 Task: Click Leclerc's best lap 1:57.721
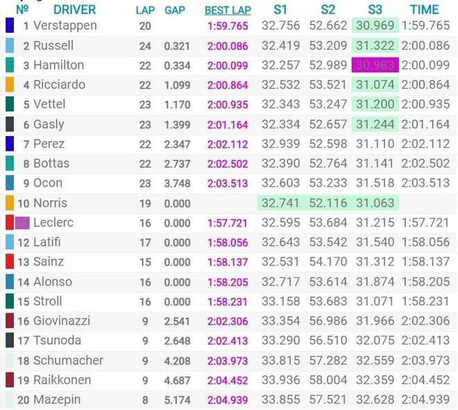pos(227,223)
